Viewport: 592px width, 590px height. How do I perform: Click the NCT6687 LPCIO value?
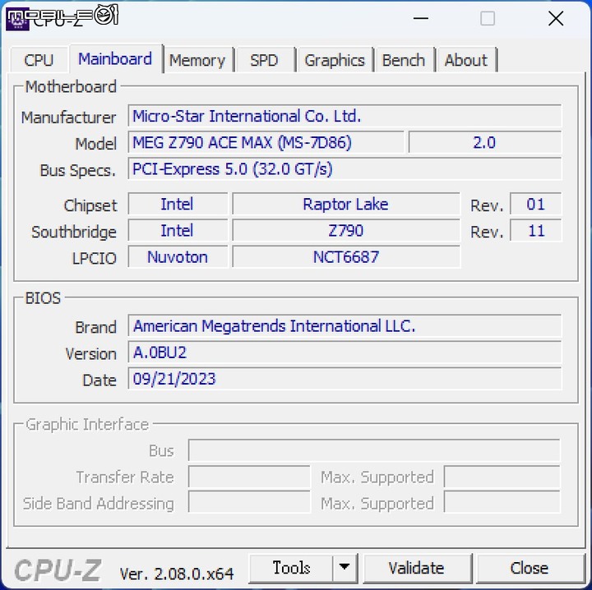pos(346,257)
